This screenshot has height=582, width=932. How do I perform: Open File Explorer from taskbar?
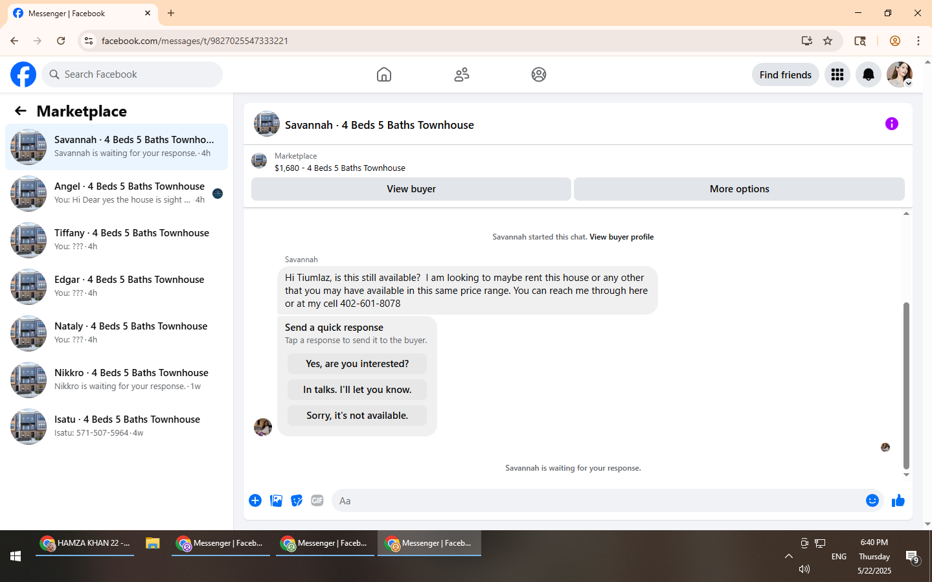point(153,543)
